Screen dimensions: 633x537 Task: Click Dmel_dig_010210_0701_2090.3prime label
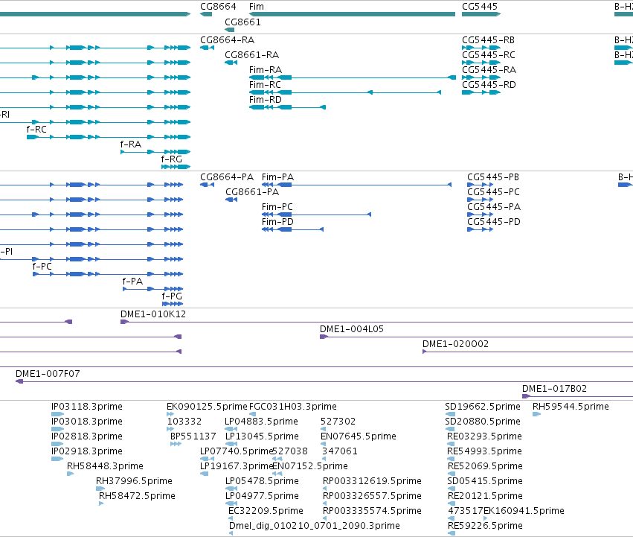click(x=315, y=526)
